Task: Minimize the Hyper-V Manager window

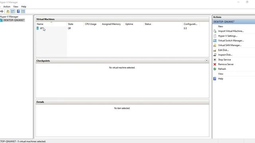Action: coord(238,2)
